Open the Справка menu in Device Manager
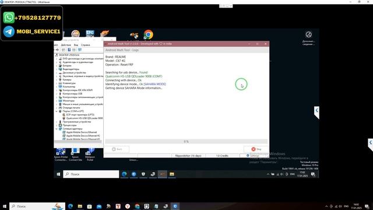The width and height of the screenshot is (373, 210). (86, 45)
